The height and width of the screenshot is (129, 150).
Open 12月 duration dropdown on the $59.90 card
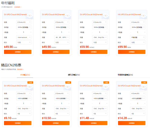100,42
